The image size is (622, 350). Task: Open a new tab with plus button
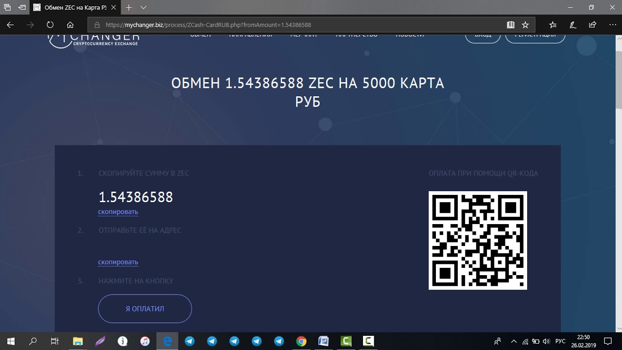(x=129, y=8)
